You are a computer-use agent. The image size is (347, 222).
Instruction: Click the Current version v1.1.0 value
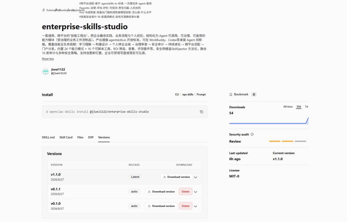278,159
